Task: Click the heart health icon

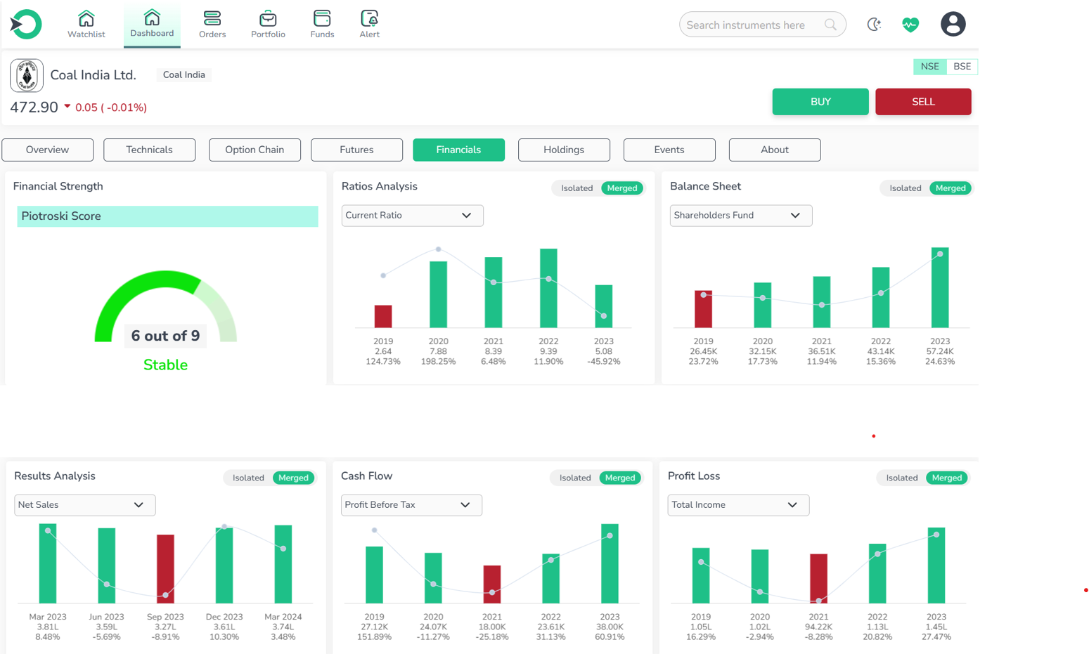Action: click(910, 25)
